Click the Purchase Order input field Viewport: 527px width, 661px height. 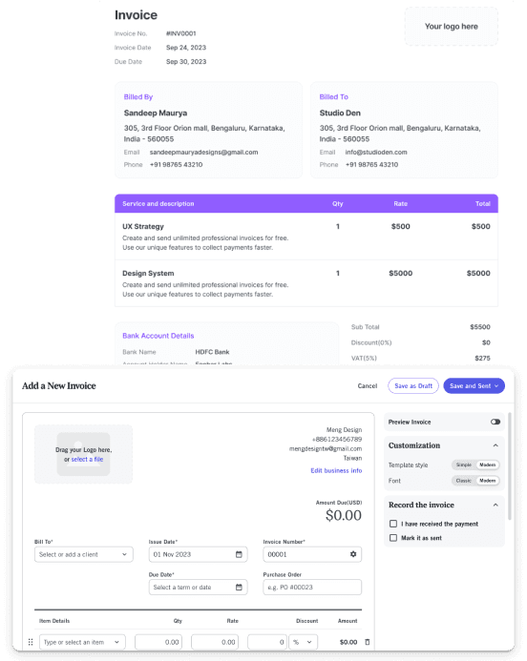[x=312, y=588]
